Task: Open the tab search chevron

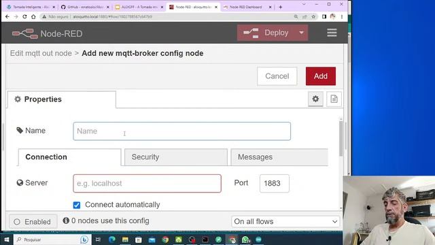Action: tap(304, 4)
